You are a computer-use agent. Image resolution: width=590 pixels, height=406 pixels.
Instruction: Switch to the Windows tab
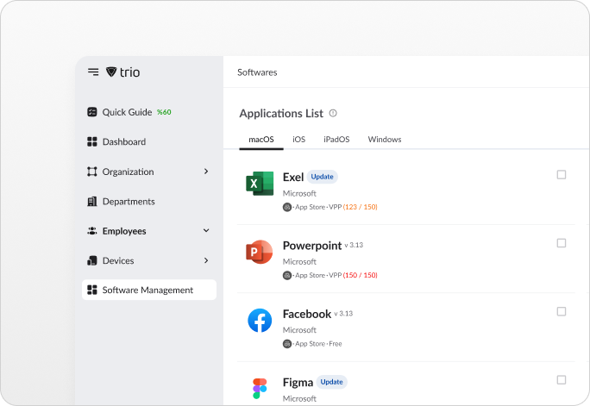pos(385,140)
